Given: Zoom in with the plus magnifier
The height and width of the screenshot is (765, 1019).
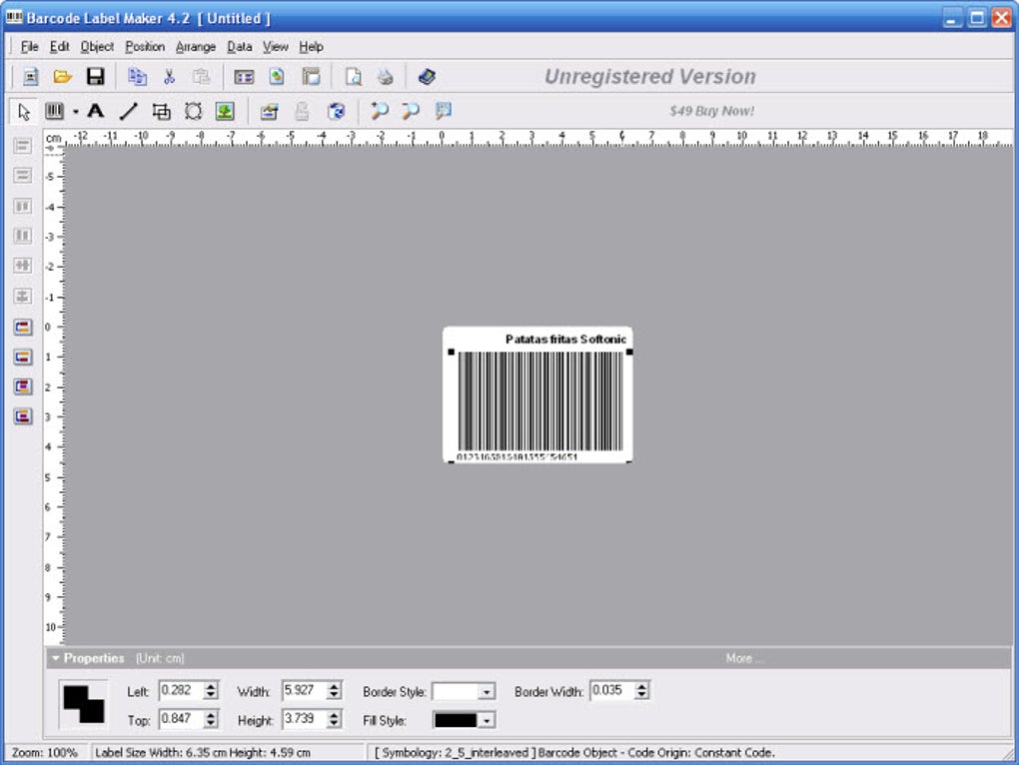Looking at the screenshot, I should (x=380, y=111).
